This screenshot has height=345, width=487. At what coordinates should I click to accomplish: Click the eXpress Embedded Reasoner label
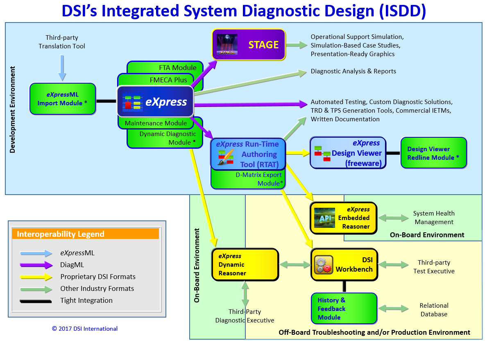pyautogui.click(x=354, y=218)
